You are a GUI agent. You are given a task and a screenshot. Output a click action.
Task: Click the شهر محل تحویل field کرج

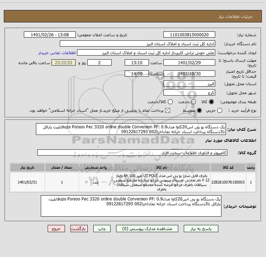pyautogui.click(x=189, y=92)
